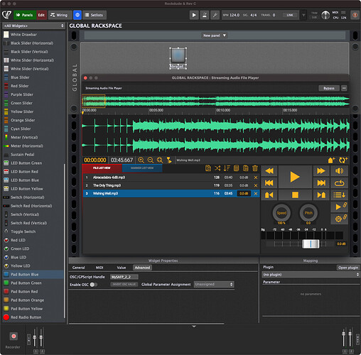Toggle the INVERT OSC VALUE option

click(124, 284)
